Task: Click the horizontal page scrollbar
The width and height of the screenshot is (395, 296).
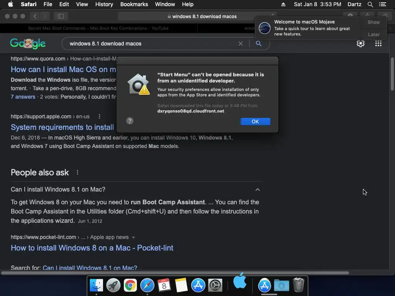Action: 175,273
